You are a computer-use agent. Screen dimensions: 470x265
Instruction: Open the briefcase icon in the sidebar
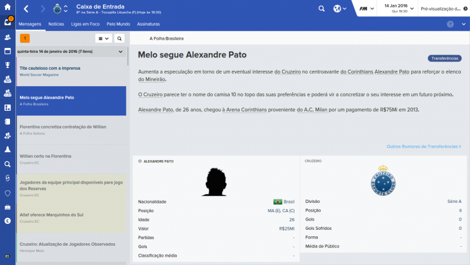(x=8, y=207)
